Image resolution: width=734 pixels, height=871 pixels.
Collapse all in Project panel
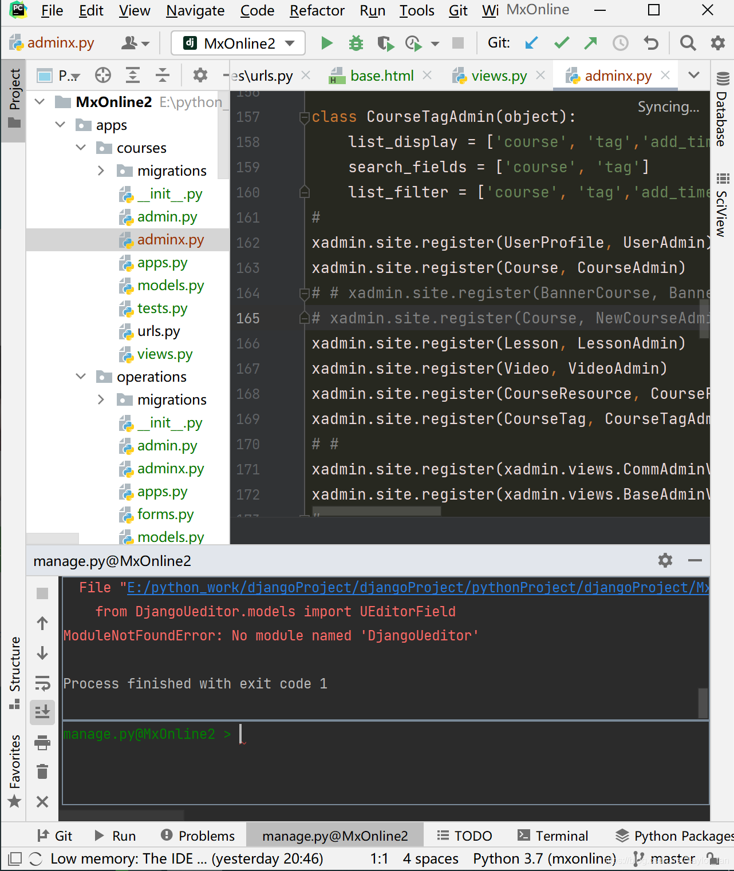163,75
